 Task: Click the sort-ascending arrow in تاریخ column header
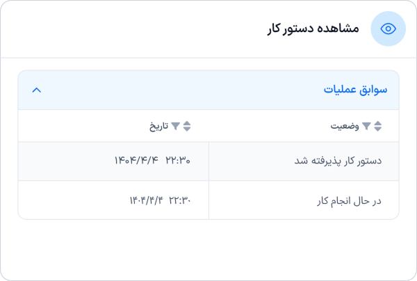(x=187, y=123)
